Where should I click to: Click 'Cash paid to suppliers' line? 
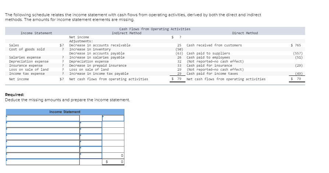[x=208, y=53]
